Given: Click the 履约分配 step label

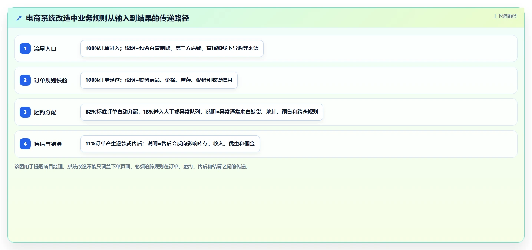Looking at the screenshot, I should 45,112.
